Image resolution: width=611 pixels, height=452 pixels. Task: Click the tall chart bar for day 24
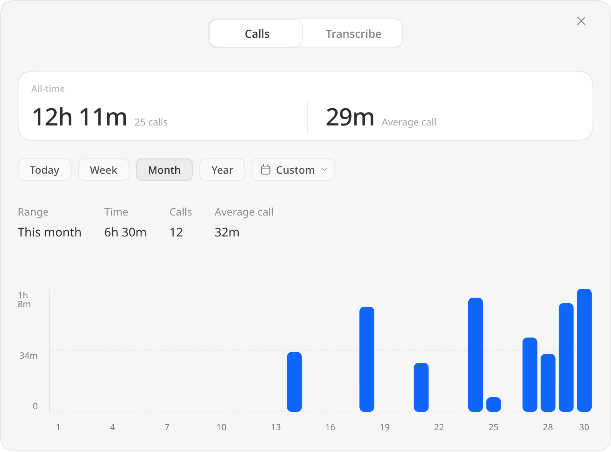476,355
